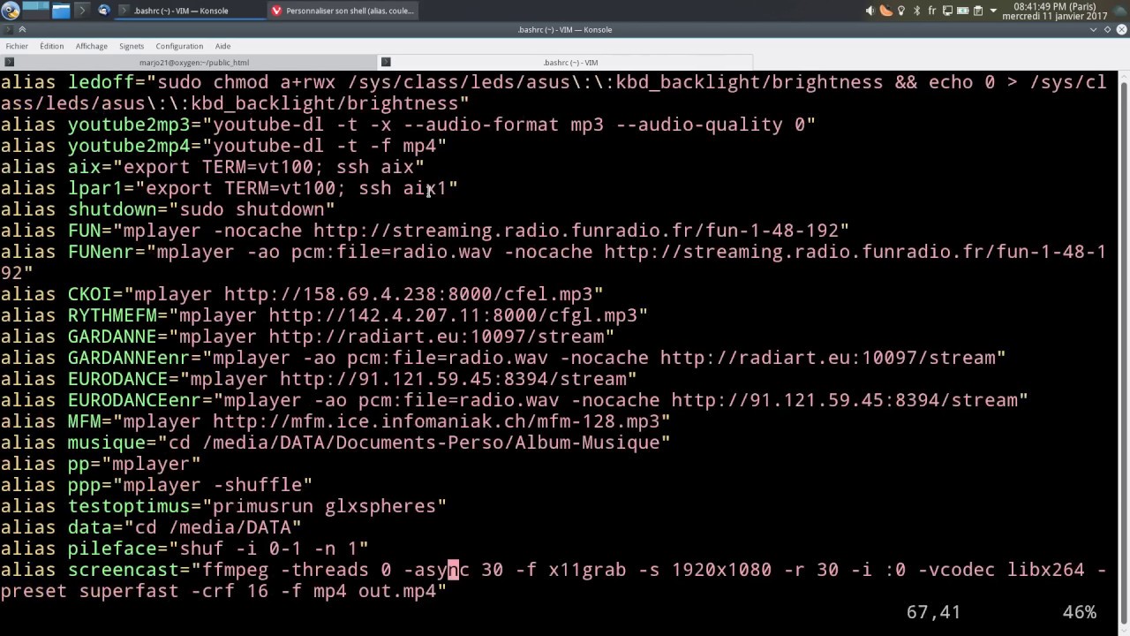Open the clipboard tray icon
This screenshot has height=636, width=1130.
tap(978, 11)
